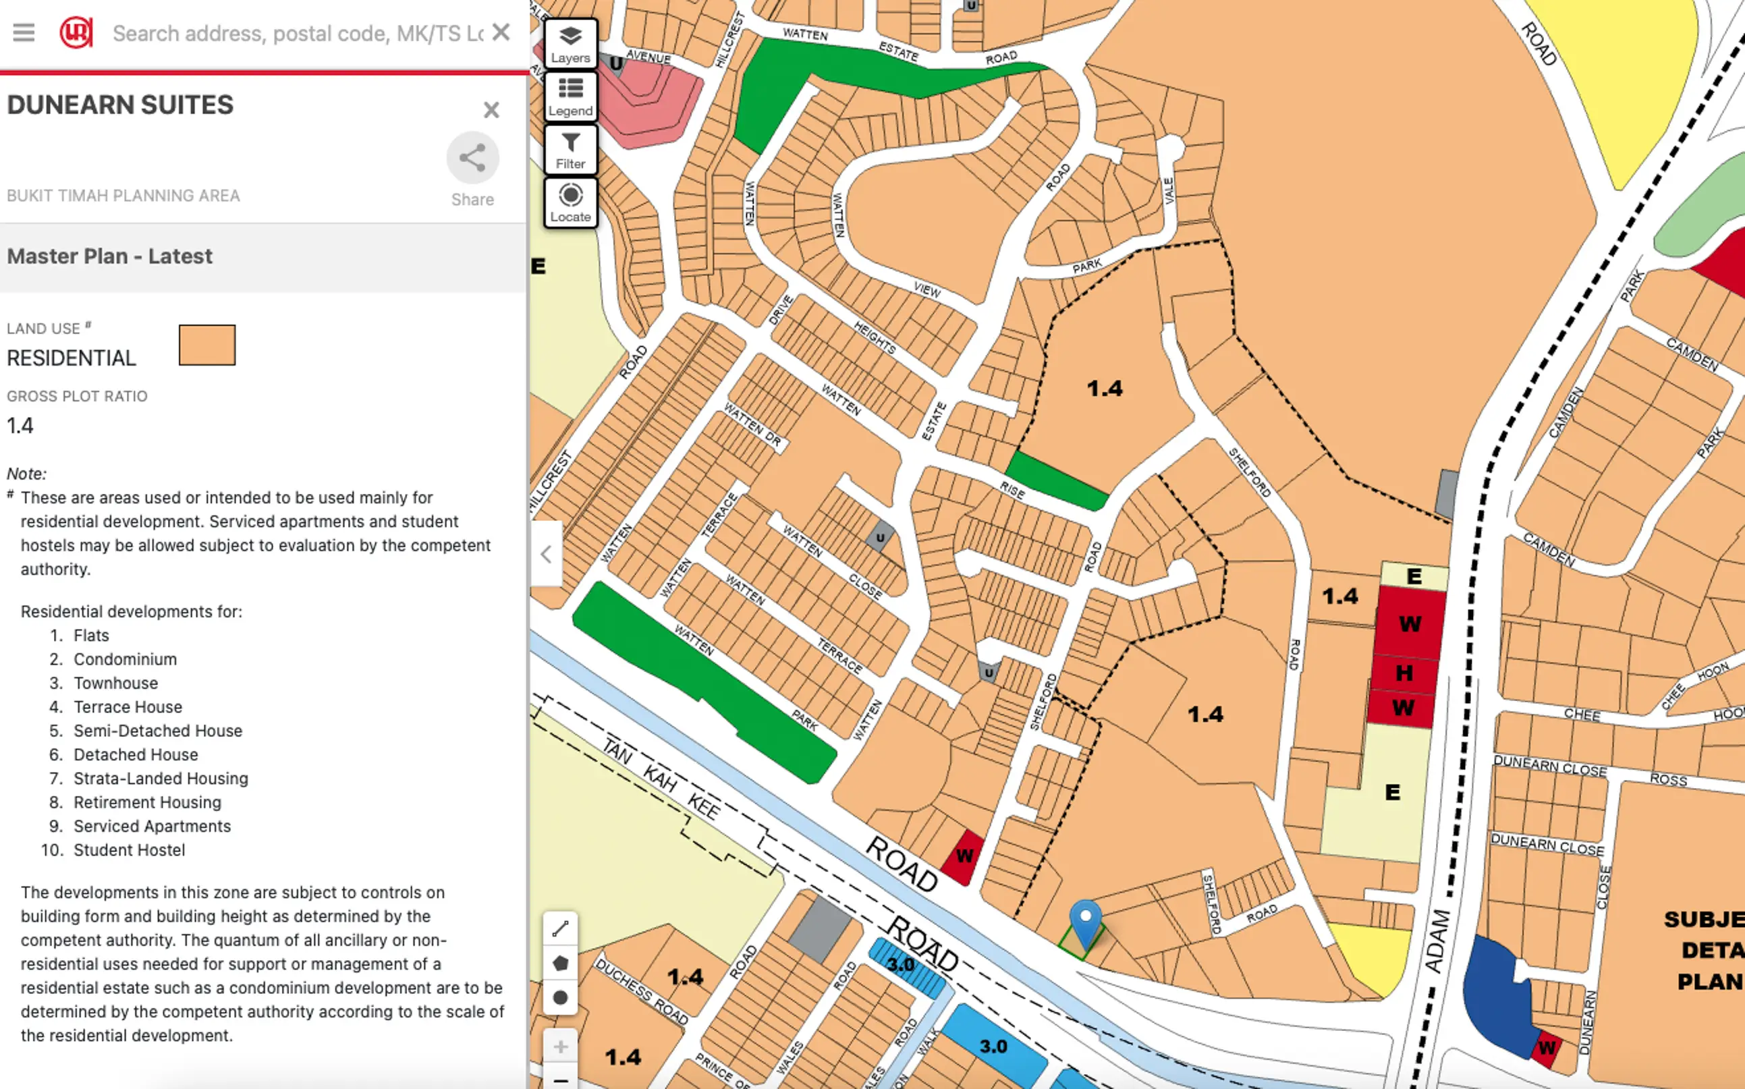This screenshot has width=1745, height=1089.
Task: Zoom in on the map
Action: pyautogui.click(x=560, y=1046)
